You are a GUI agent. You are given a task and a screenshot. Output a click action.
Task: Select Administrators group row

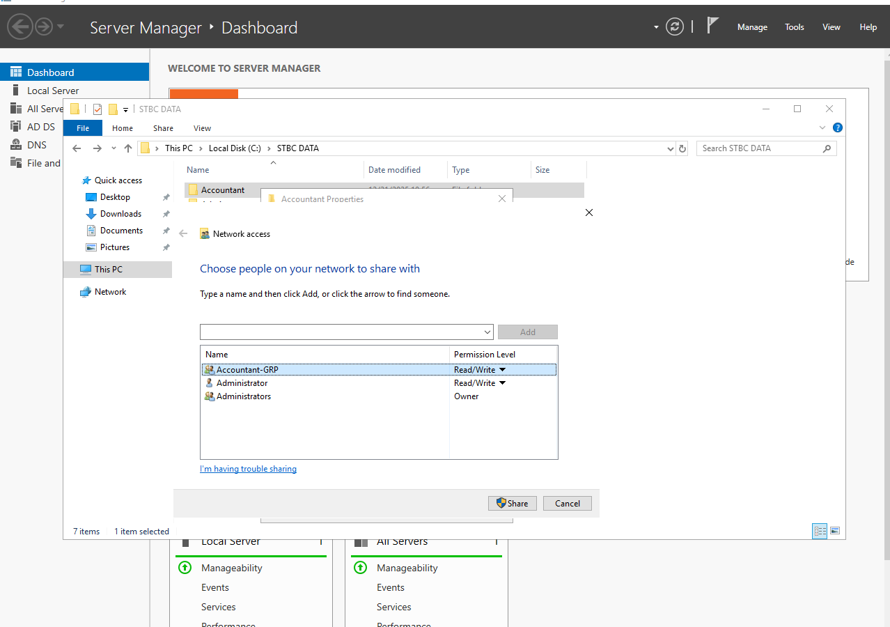(379, 396)
